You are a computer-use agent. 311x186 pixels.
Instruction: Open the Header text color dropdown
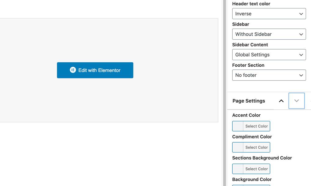[269, 14]
